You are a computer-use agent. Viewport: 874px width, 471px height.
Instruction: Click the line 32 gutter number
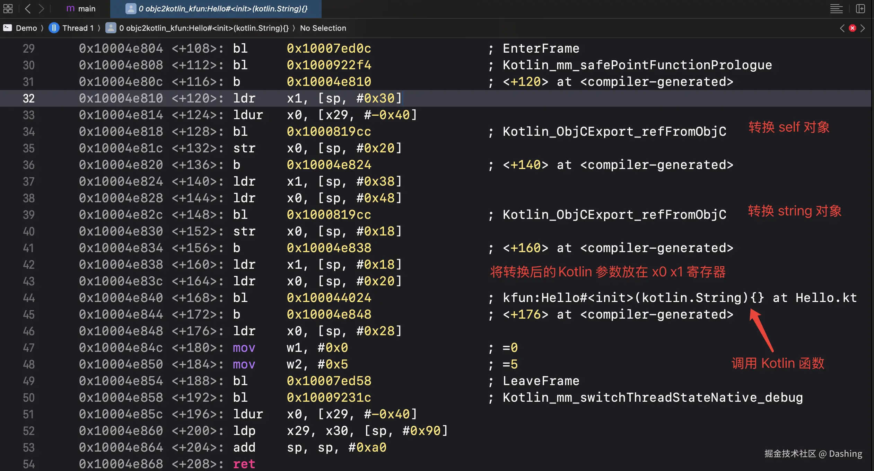coord(29,98)
